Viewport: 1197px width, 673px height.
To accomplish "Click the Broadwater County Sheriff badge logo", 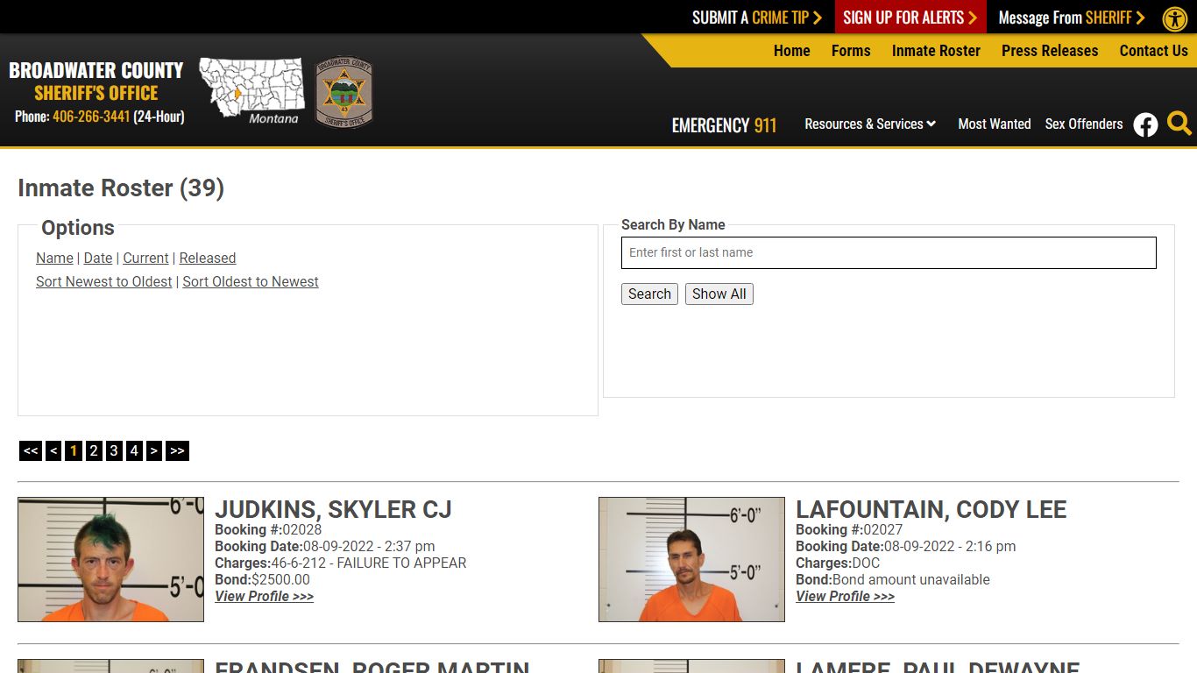I will tap(344, 91).
